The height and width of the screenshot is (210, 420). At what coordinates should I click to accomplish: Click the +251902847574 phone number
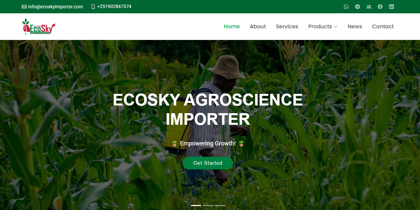[114, 7]
